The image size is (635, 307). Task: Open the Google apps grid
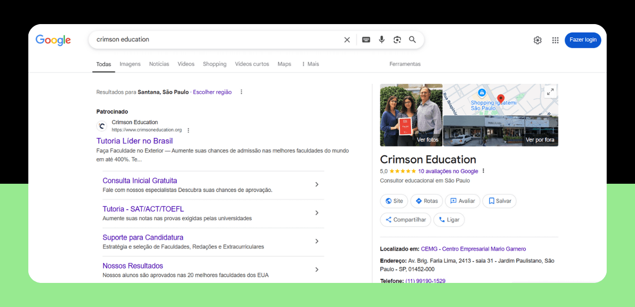pos(555,40)
